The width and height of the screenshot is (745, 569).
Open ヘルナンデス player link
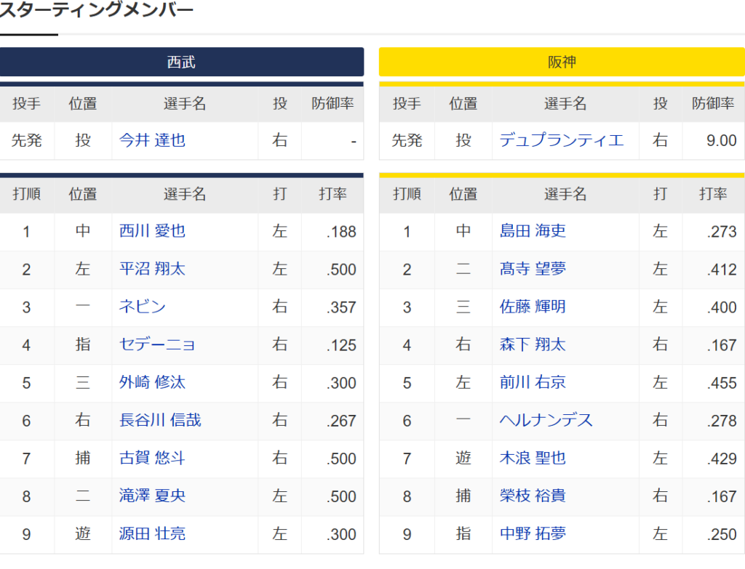pyautogui.click(x=546, y=421)
